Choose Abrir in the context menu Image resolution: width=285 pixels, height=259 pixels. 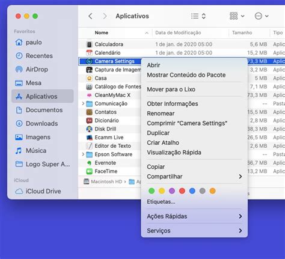(194, 66)
